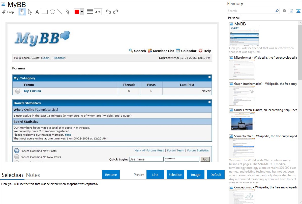Open the Semantic Web snapshot thumbnail
Image resolution: width=302 pixels, height=204 pixels.
(242, 148)
